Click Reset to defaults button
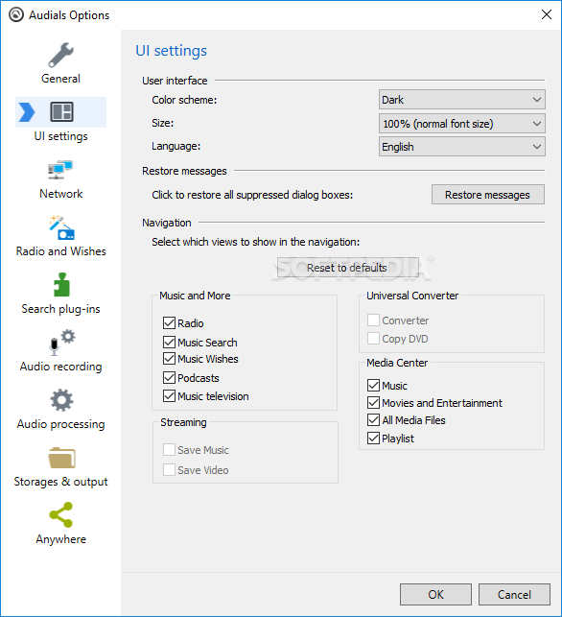This screenshot has width=562, height=617. pyautogui.click(x=348, y=268)
